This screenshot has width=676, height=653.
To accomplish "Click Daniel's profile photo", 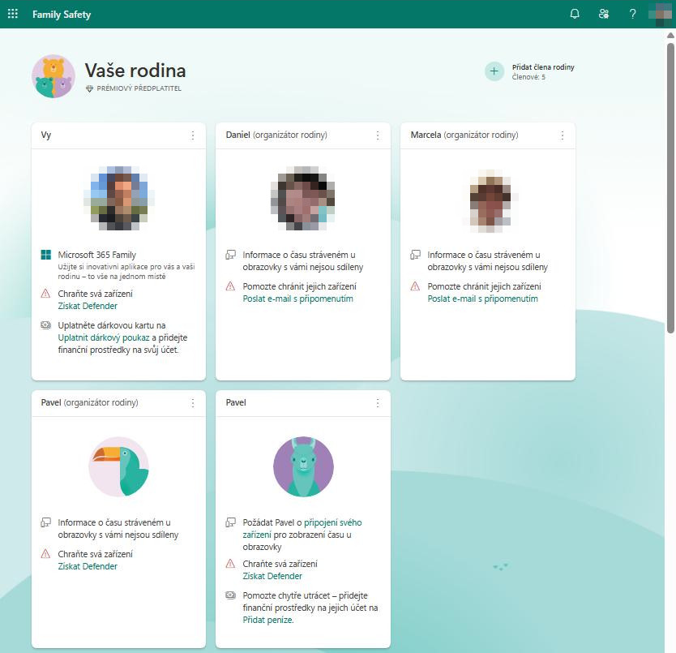I will tap(303, 199).
